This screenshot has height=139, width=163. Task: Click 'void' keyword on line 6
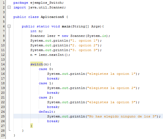[x=56, y=26]
